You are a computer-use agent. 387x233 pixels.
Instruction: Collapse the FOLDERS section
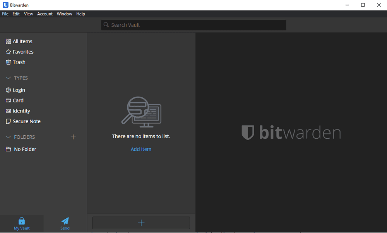point(8,137)
